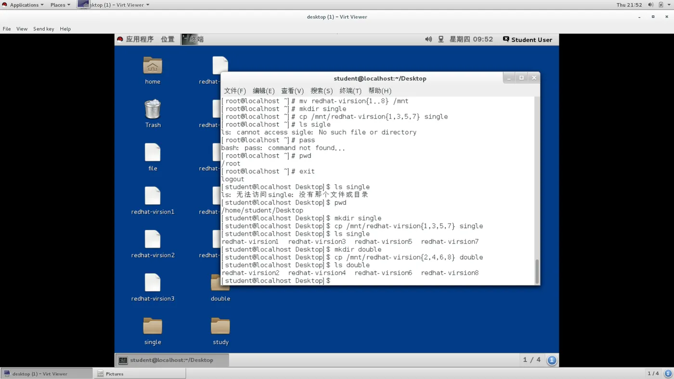Click the Pictures taskbar button
This screenshot has height=379, width=674.
(140, 374)
